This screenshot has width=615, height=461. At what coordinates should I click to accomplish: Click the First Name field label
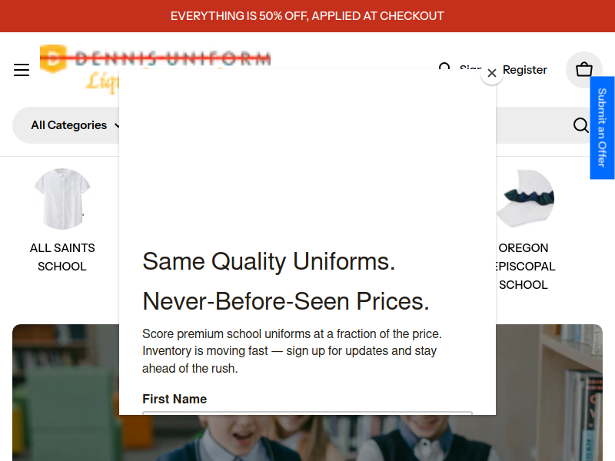[175, 399]
